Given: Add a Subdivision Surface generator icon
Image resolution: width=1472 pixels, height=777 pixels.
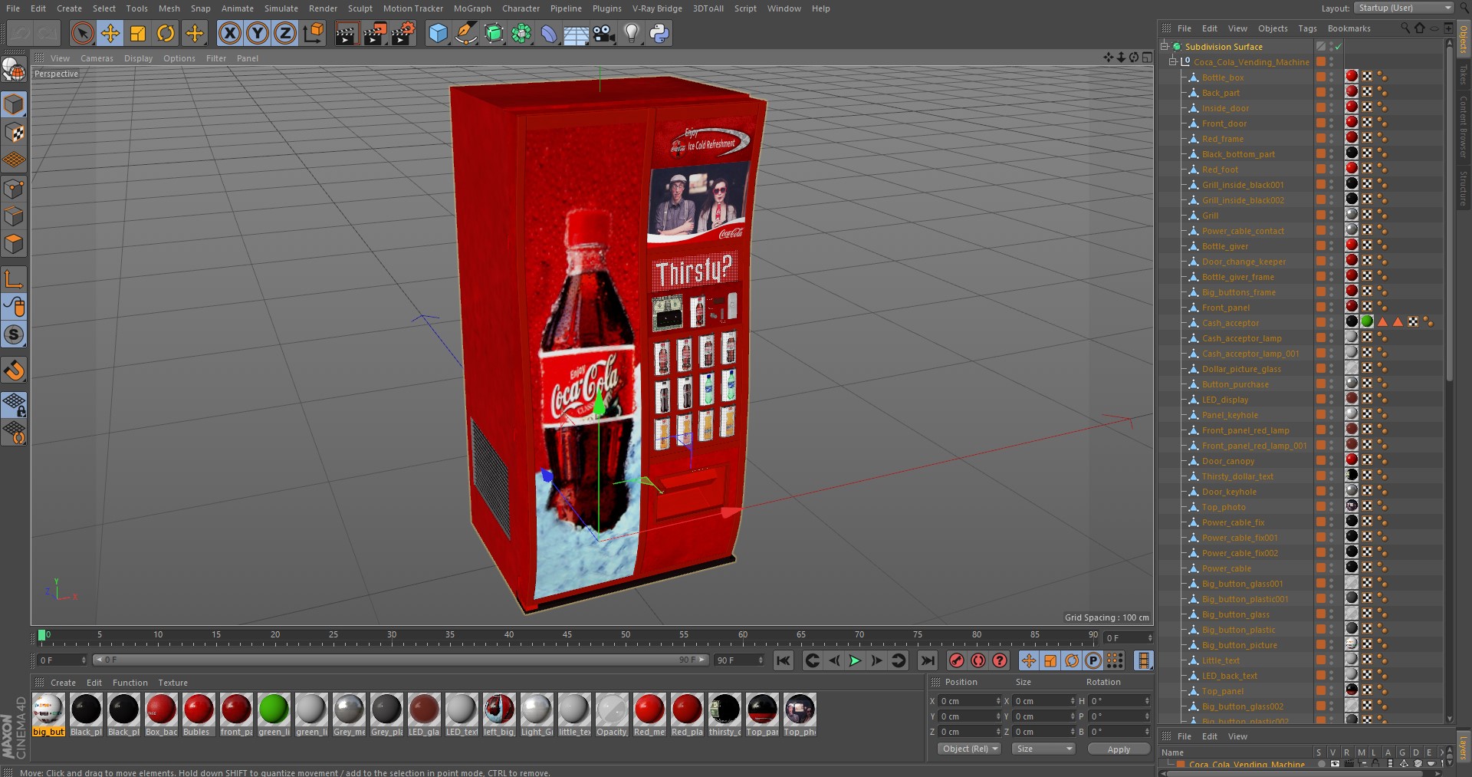Looking at the screenshot, I should [494, 33].
